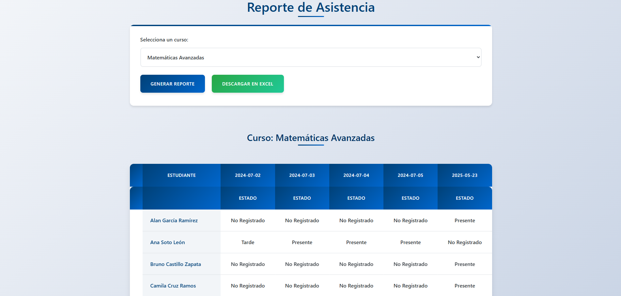Click the DESCARGAR EN EXCEL button
This screenshot has width=621, height=296.
pyautogui.click(x=247, y=84)
